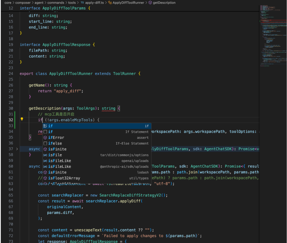This screenshot has height=243, width=287.
Task: Select the top 'if' keyword suggestion
Action: [97, 126]
